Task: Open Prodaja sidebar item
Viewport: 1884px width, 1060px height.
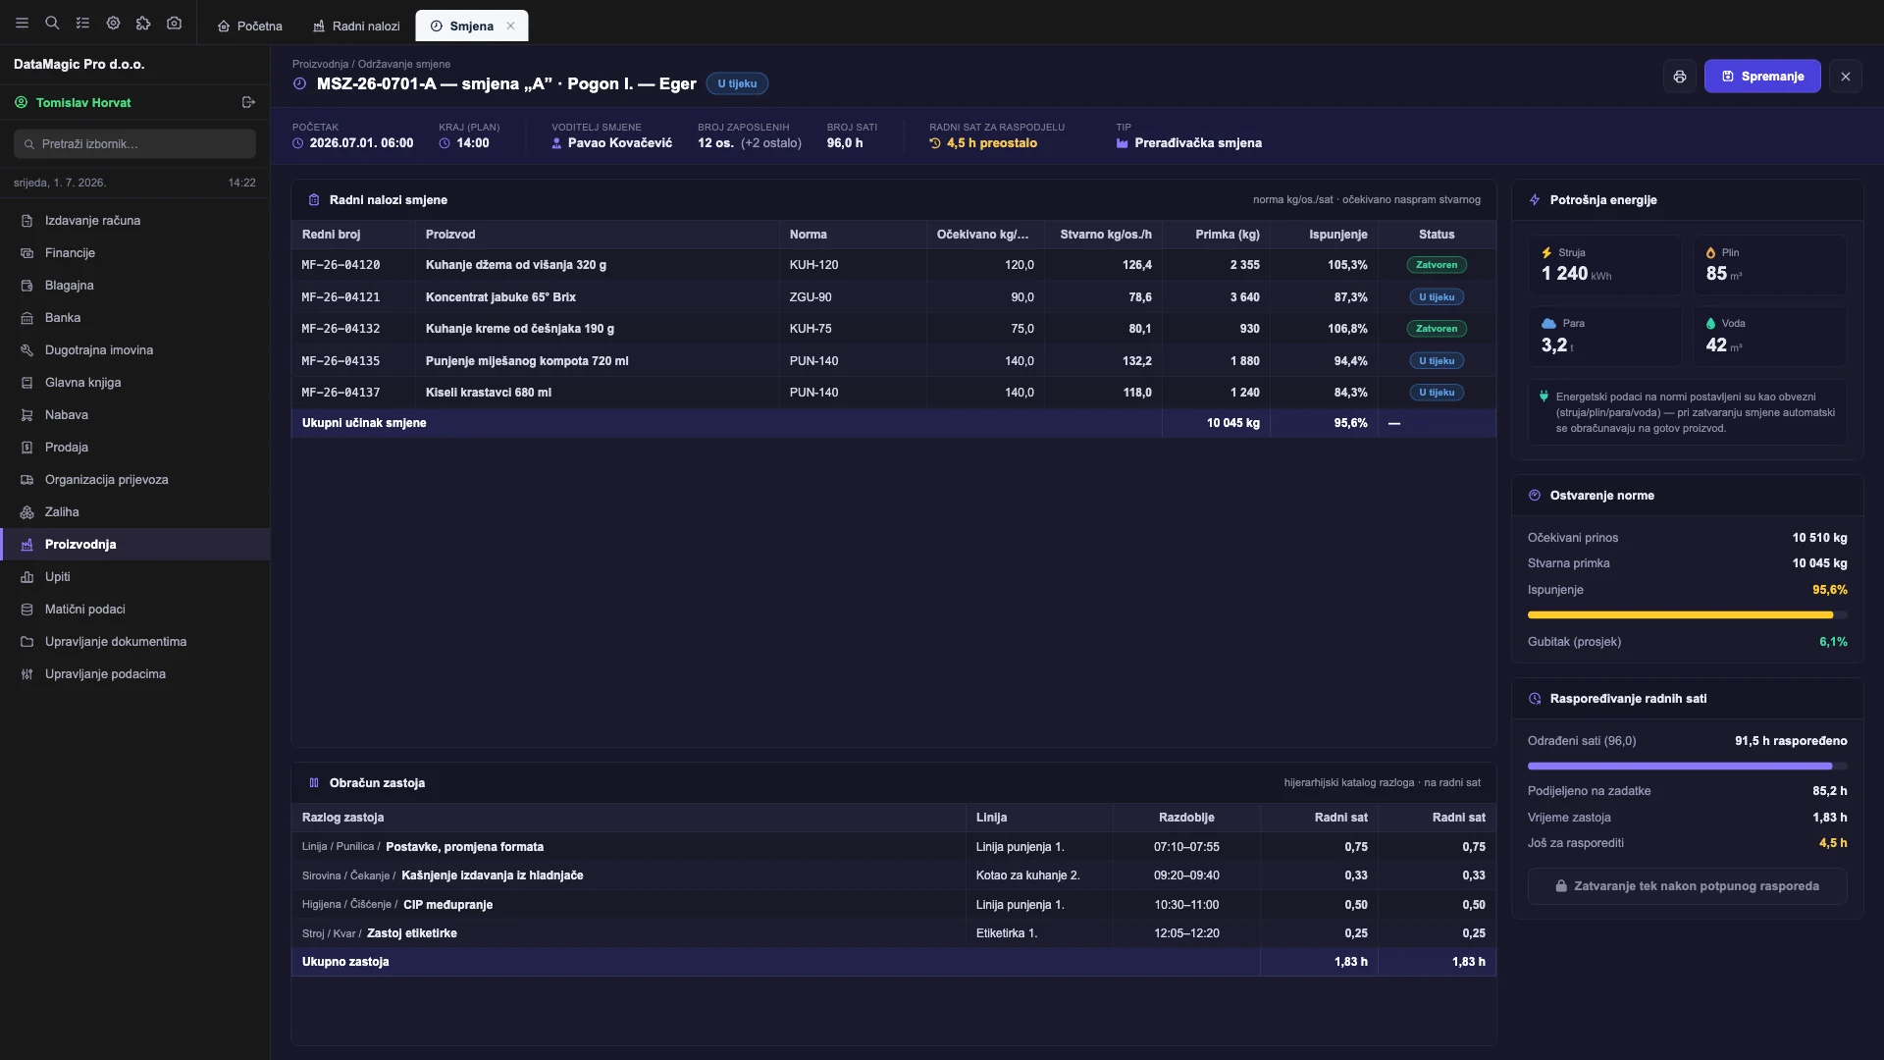Action: pyautogui.click(x=135, y=448)
